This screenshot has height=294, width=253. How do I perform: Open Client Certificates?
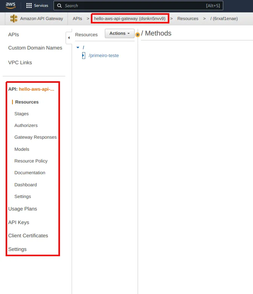28,236
